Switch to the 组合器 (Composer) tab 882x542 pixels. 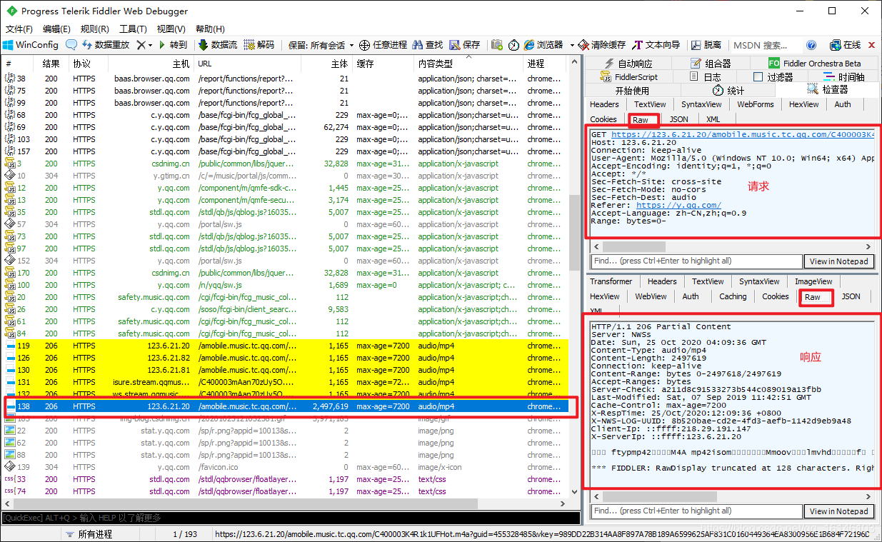(711, 63)
